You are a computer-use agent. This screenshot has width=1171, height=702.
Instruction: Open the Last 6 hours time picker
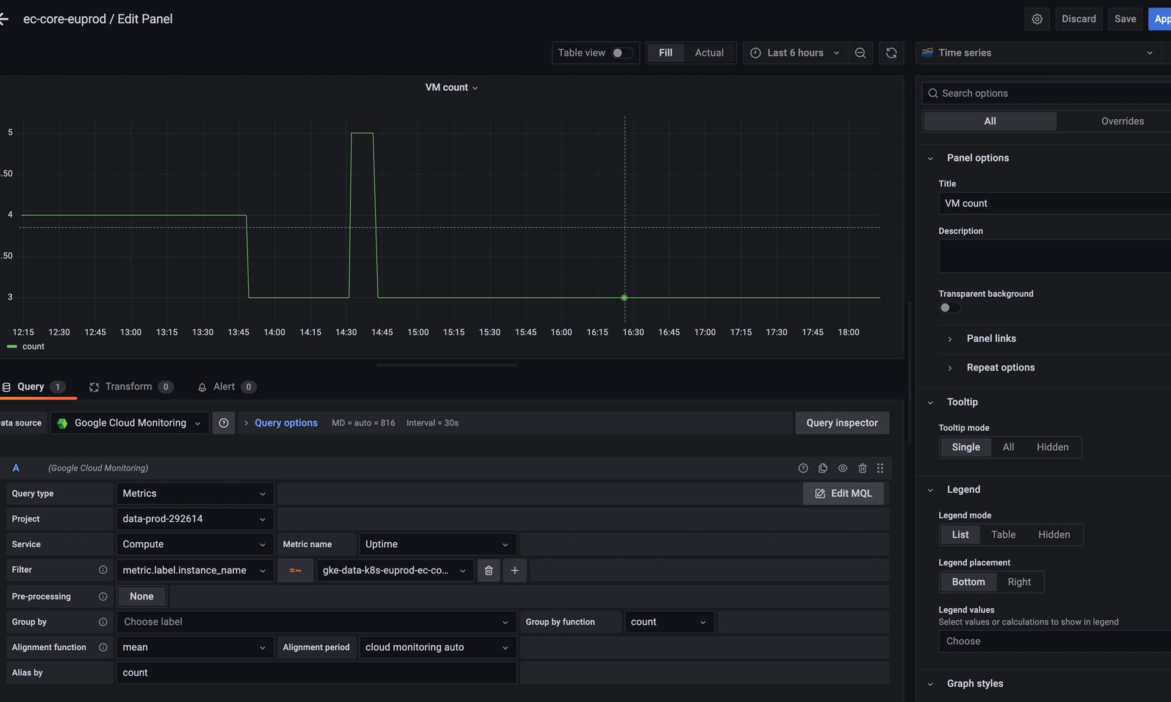795,53
